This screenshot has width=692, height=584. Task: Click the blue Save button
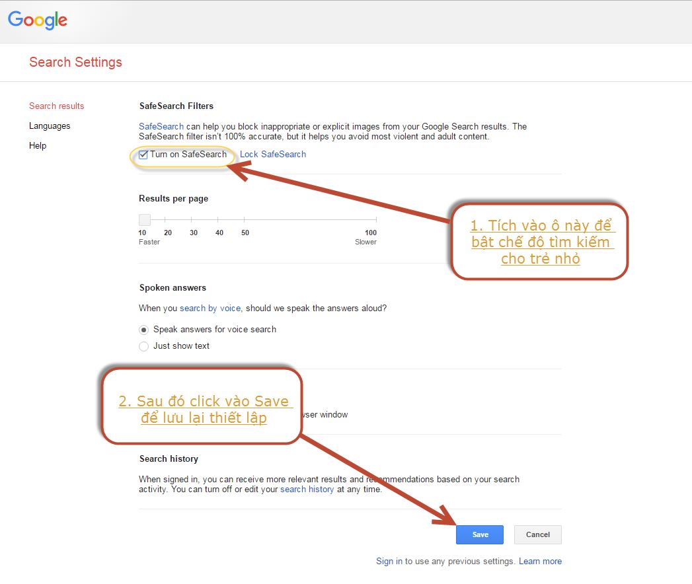(x=480, y=534)
